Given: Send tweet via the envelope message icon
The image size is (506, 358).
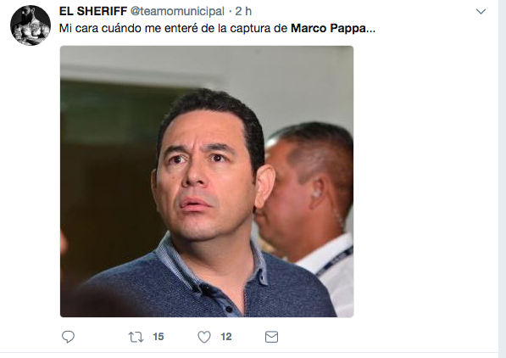Looking at the screenshot, I should point(271,337).
